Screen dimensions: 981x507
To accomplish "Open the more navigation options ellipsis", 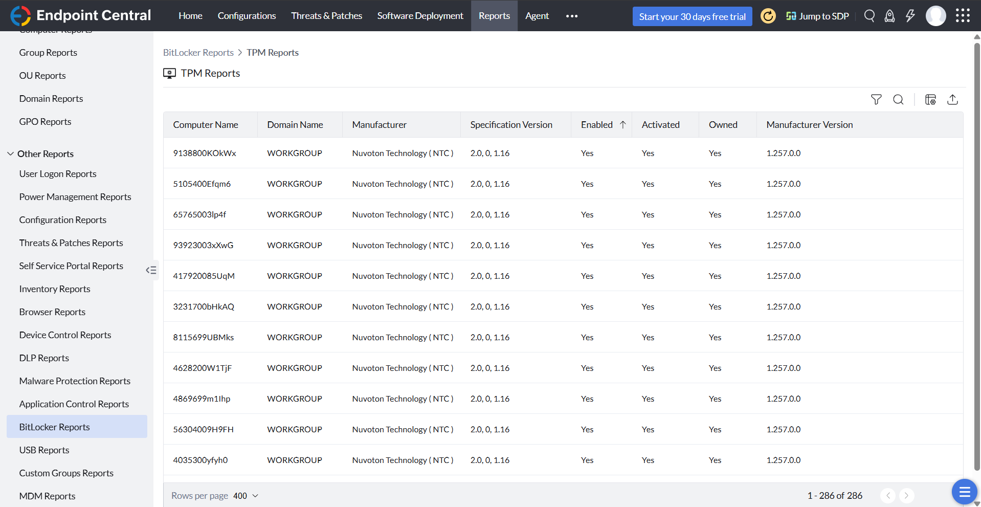I will point(572,16).
